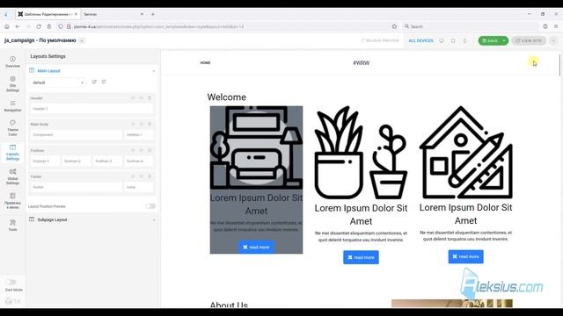Screen dimensions: 563x316
Task: Select the none block in Footer row
Action: pyautogui.click(x=139, y=187)
